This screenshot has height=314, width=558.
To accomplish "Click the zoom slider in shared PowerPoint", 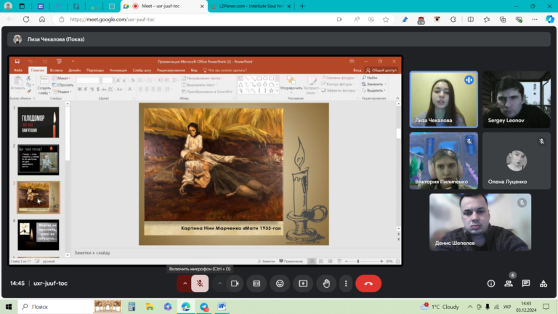I will tap(363, 262).
